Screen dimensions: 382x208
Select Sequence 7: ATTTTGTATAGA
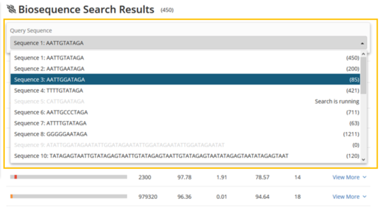click(x=50, y=123)
